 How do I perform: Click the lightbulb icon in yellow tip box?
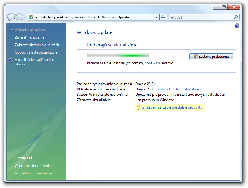138,107
